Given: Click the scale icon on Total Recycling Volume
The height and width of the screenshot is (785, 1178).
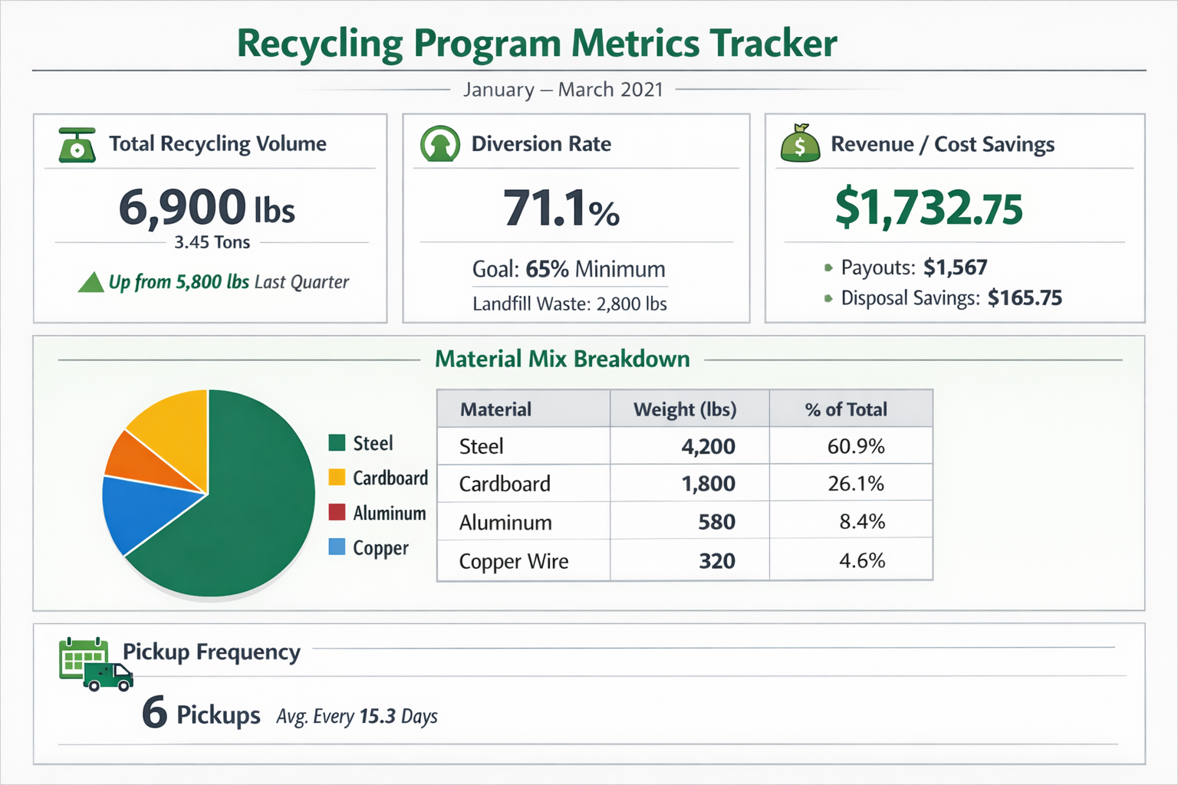Looking at the screenshot, I should coord(77,144).
